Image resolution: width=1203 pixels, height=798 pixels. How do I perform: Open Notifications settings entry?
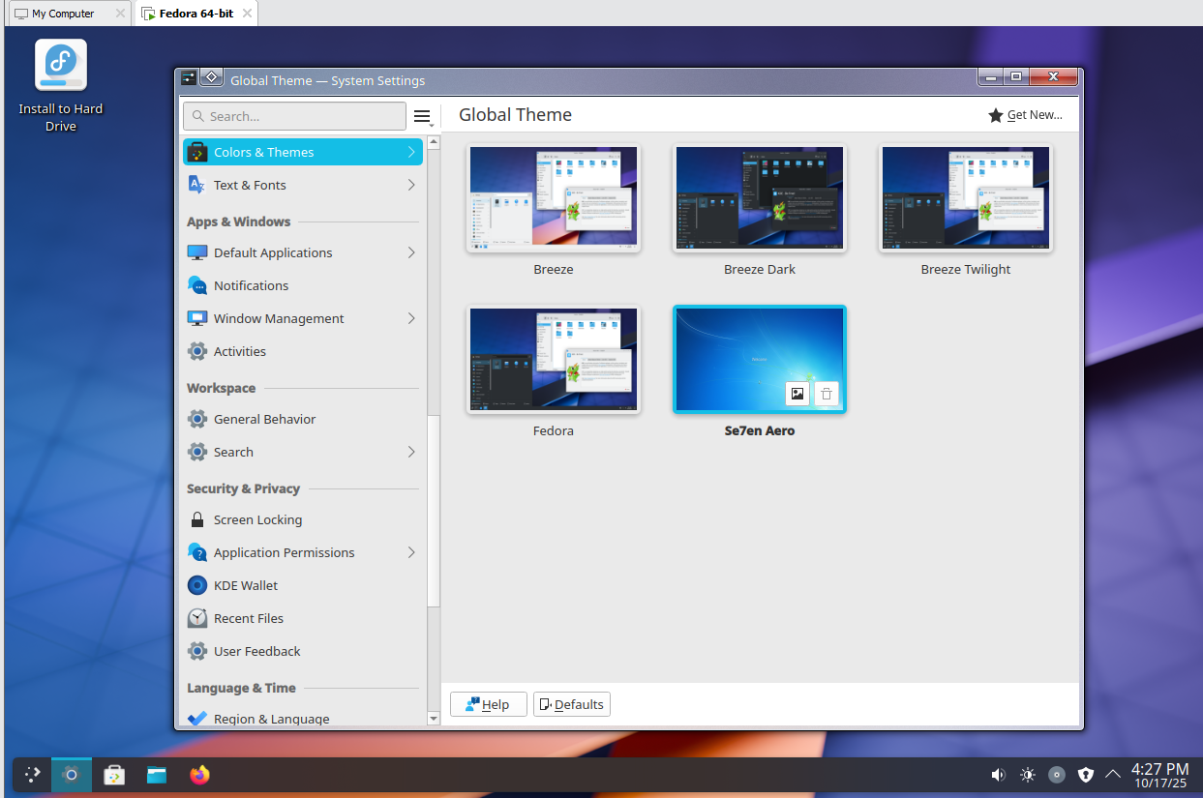pyautogui.click(x=303, y=285)
